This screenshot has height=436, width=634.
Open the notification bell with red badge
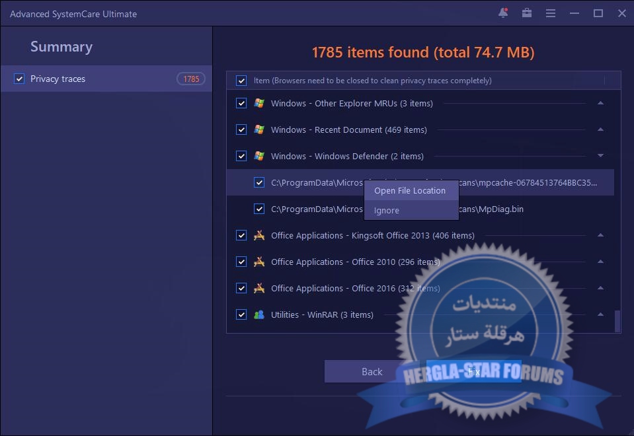coord(503,13)
